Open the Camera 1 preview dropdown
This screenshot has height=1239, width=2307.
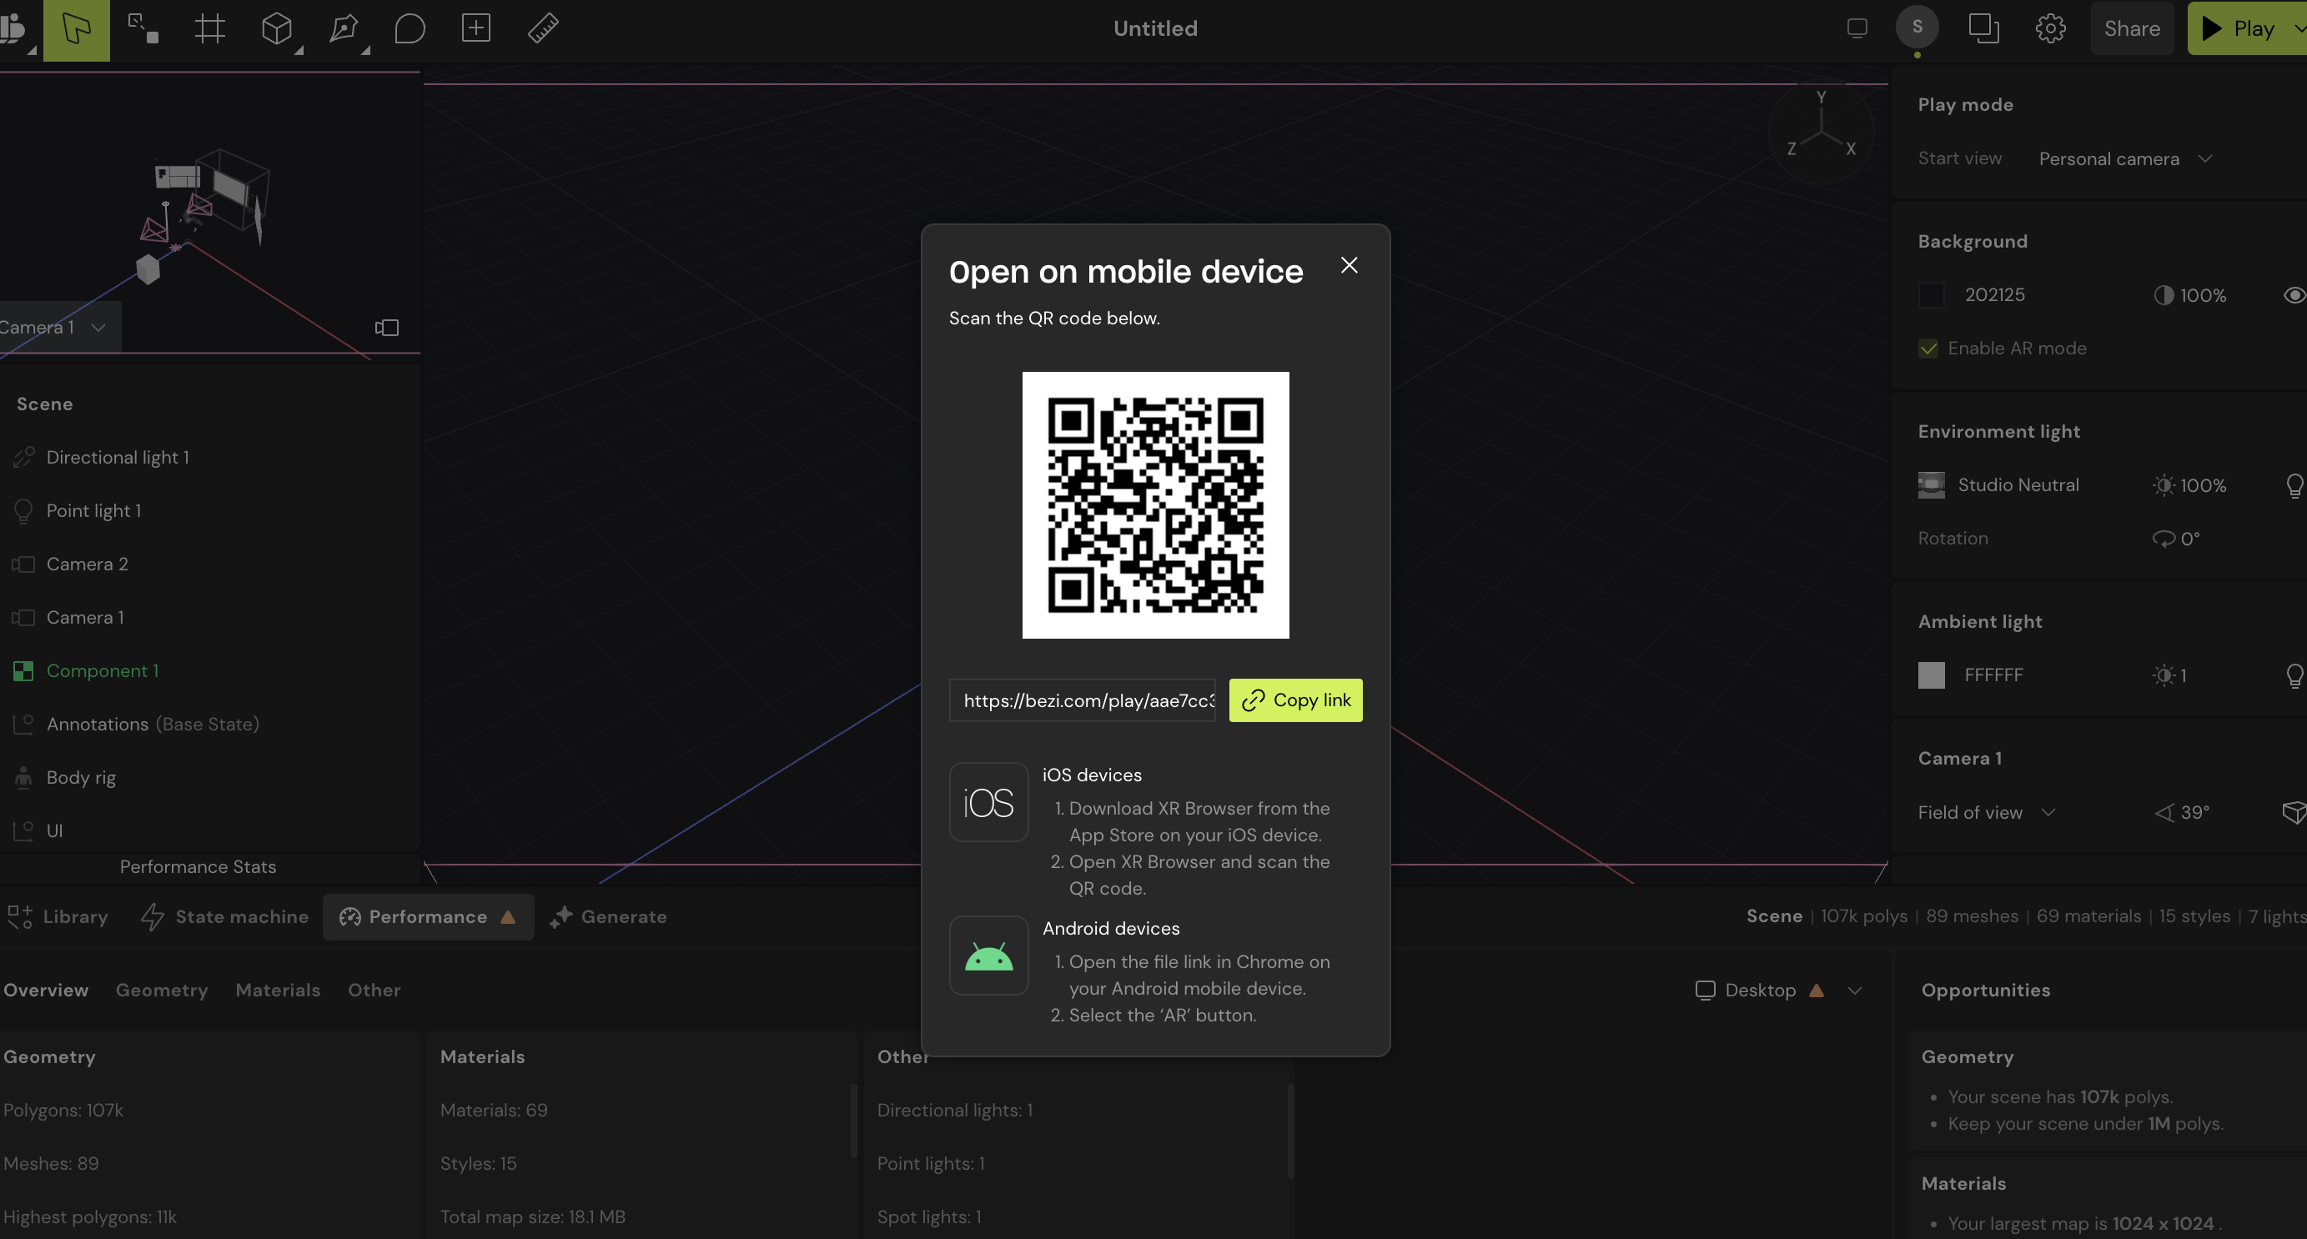point(59,328)
